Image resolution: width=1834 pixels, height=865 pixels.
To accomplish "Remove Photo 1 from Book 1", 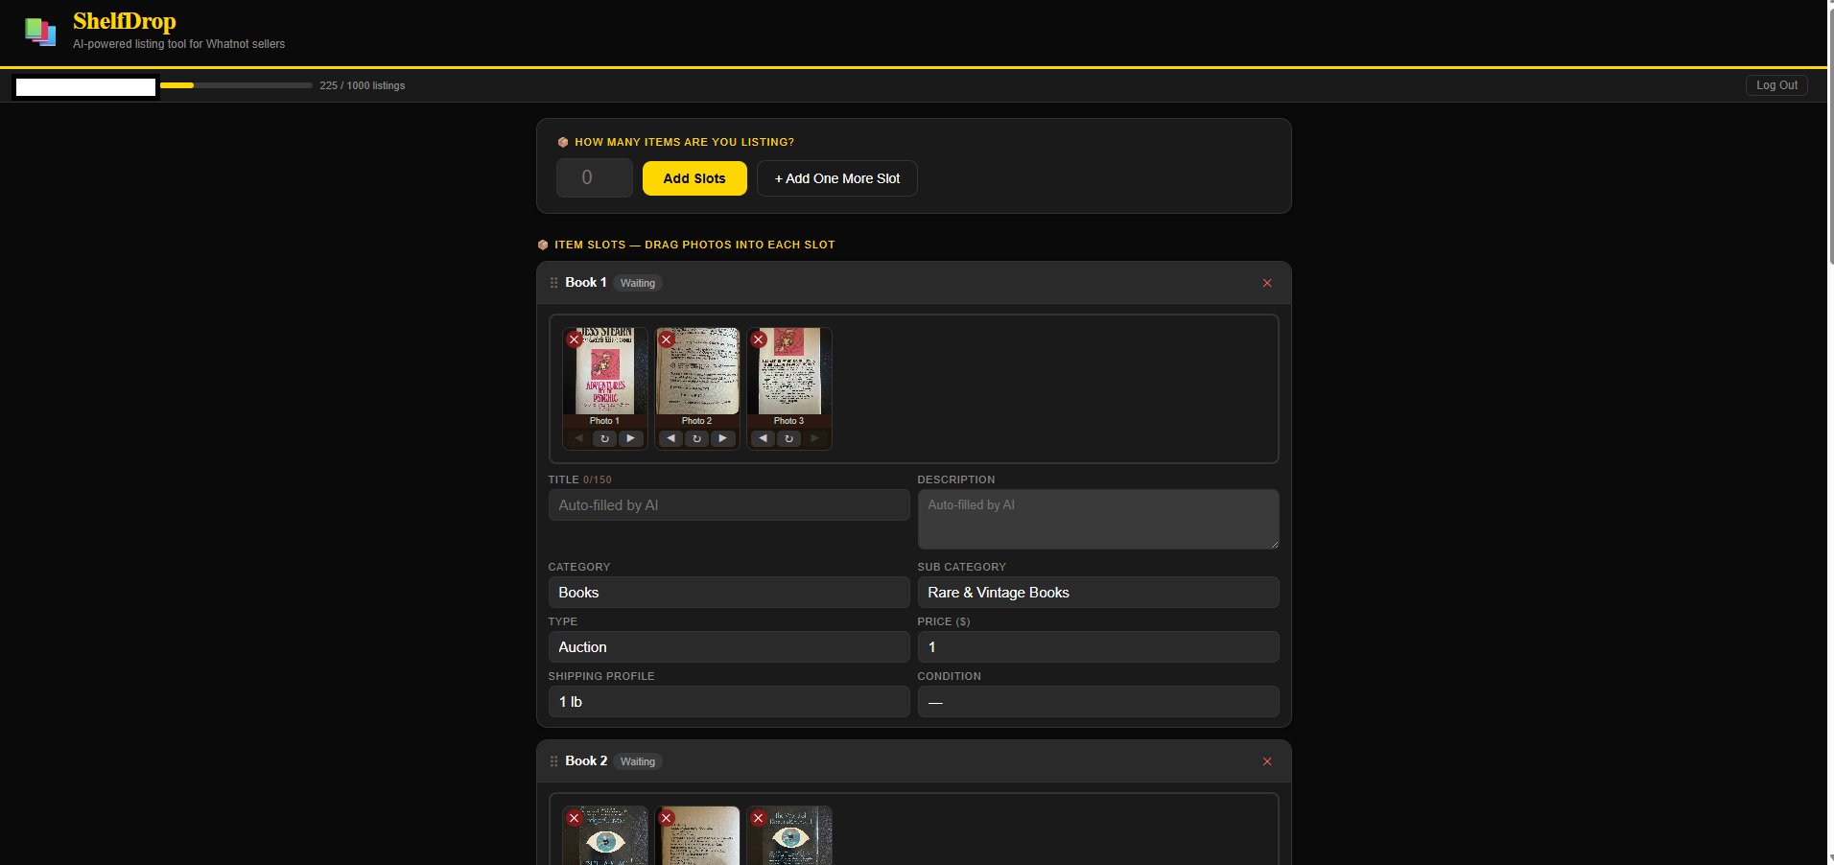I will (x=574, y=339).
